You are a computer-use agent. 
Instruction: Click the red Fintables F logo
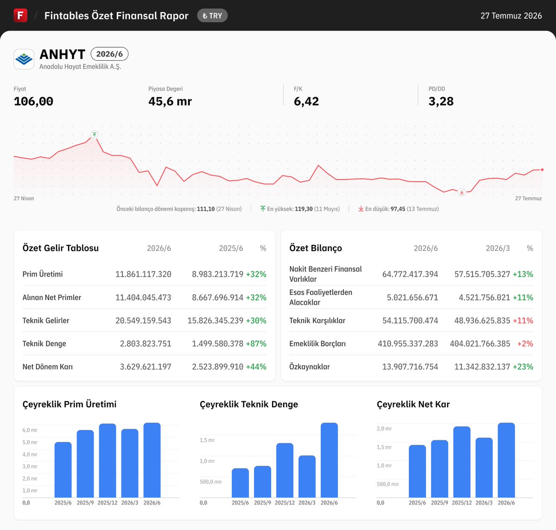[x=20, y=15]
